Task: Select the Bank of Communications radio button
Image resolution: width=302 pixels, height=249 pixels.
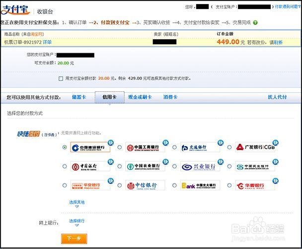Action: 174,147
